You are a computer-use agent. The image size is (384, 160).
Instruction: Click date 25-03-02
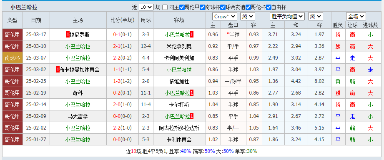point(36,70)
